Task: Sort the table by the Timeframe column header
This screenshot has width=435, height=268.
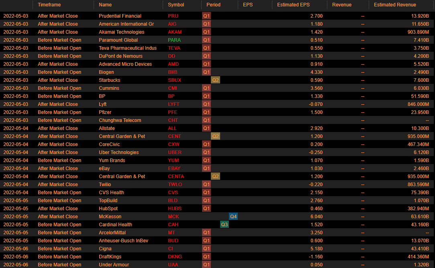Action: [49, 5]
